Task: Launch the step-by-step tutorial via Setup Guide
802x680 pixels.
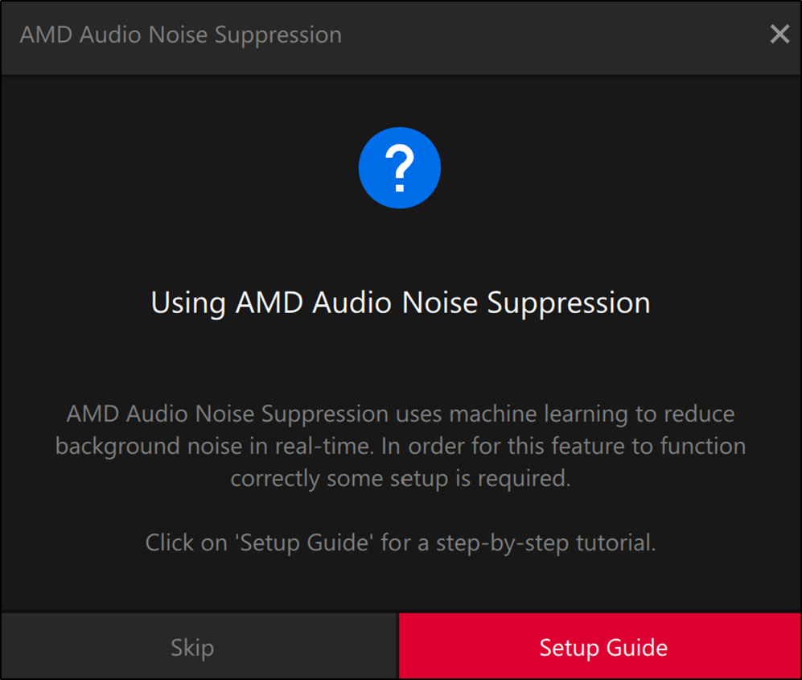Action: coord(599,646)
